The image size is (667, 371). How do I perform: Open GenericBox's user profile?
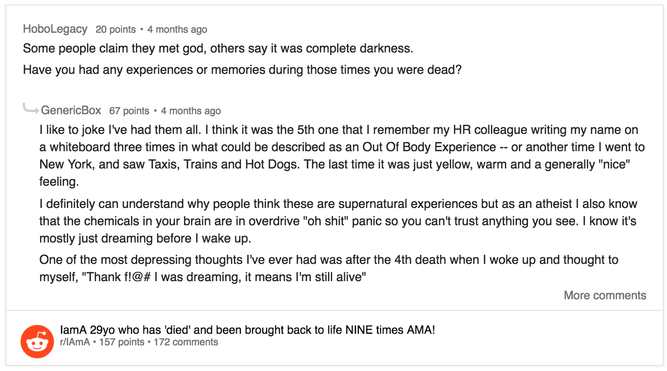[71, 110]
